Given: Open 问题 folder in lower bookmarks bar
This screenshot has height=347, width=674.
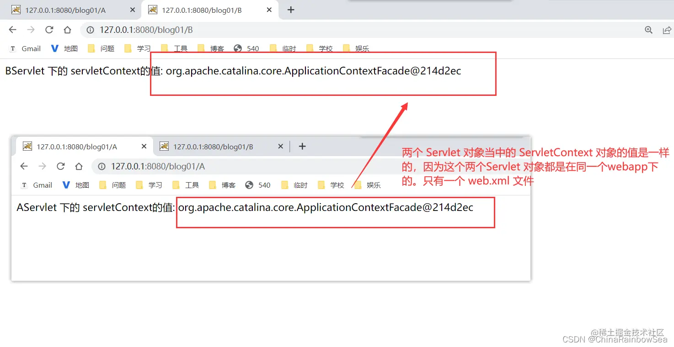Looking at the screenshot, I should tap(112, 185).
